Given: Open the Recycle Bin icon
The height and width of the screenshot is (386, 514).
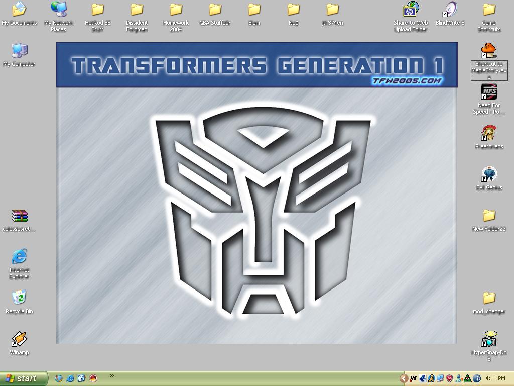Looking at the screenshot, I should pyautogui.click(x=19, y=298).
